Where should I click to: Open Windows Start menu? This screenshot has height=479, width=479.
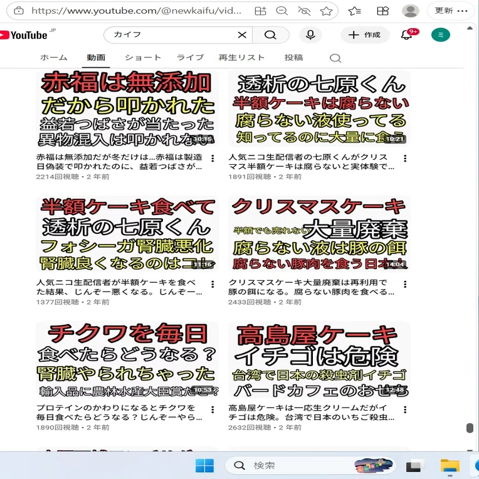tap(204, 465)
